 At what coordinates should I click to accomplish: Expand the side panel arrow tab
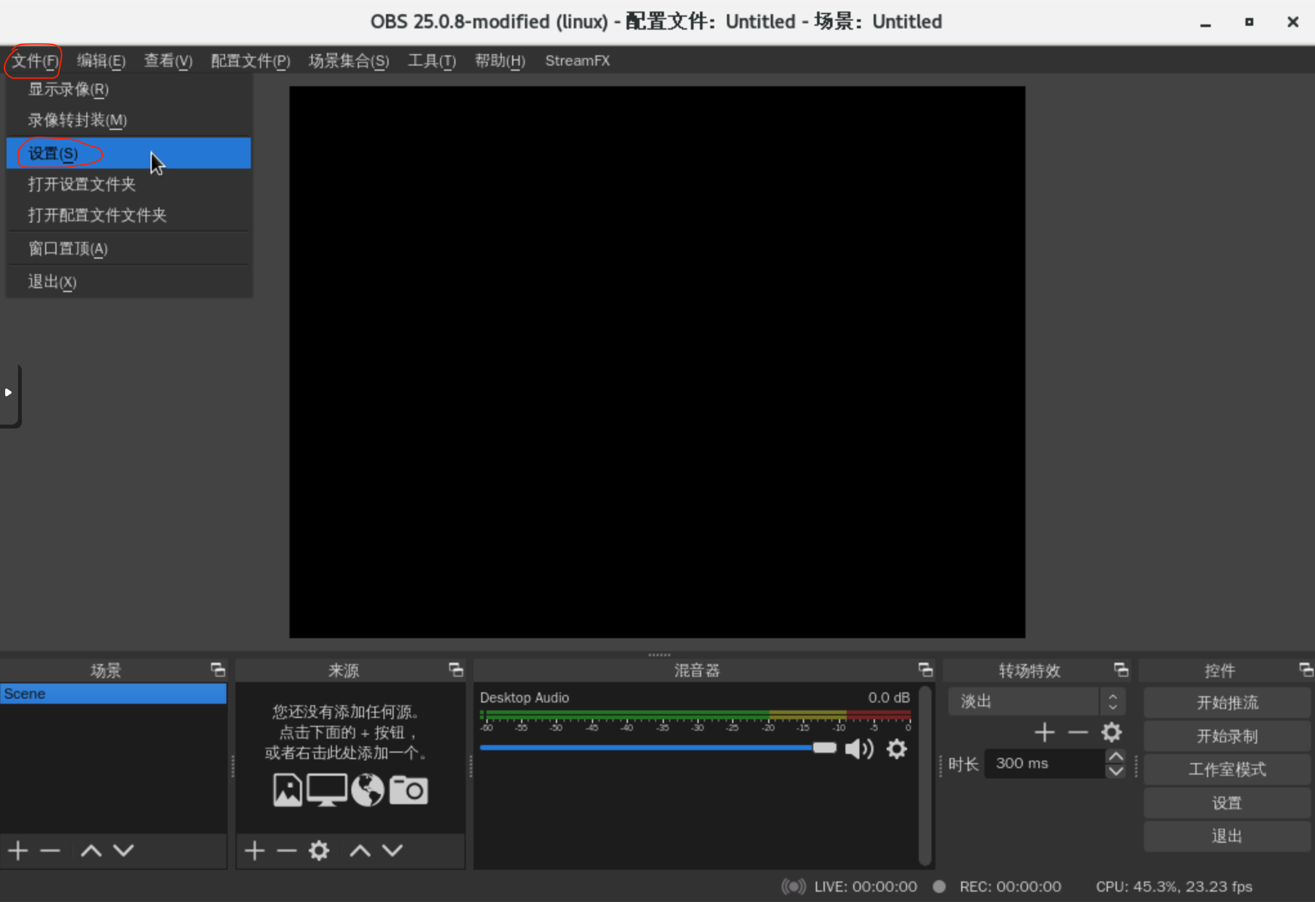pyautogui.click(x=9, y=393)
